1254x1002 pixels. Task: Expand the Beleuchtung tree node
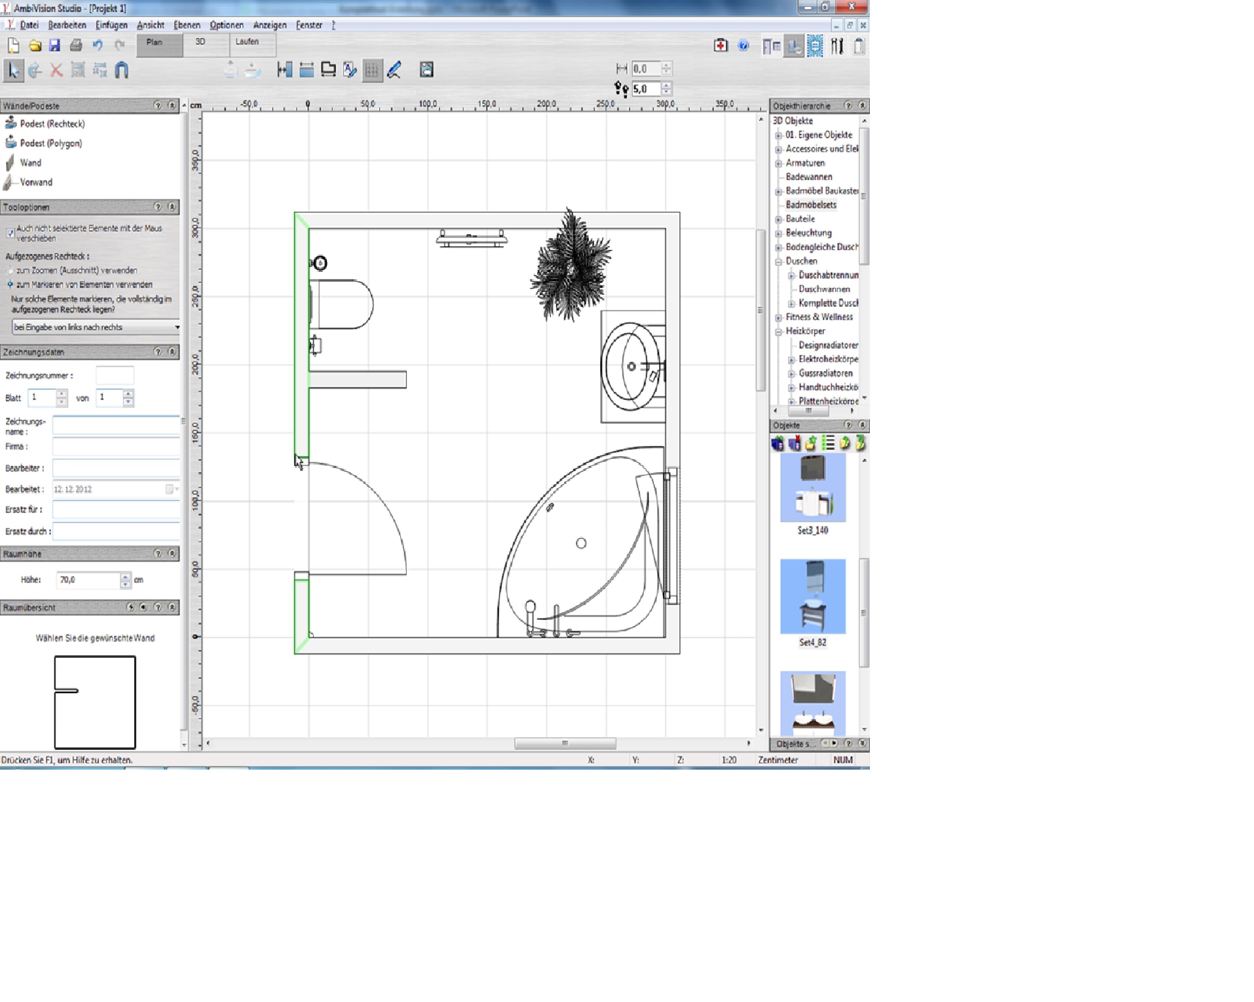(x=778, y=233)
